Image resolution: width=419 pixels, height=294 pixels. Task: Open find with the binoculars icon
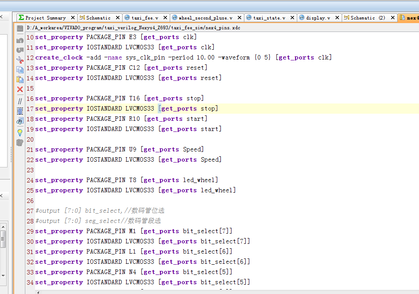[20, 121]
